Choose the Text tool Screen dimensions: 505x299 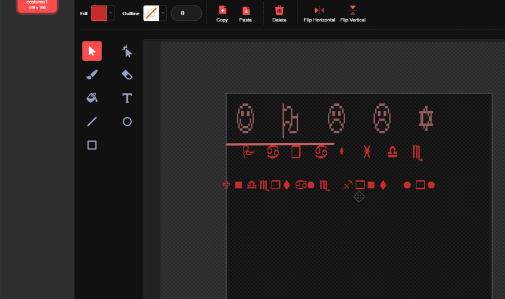coord(127,98)
